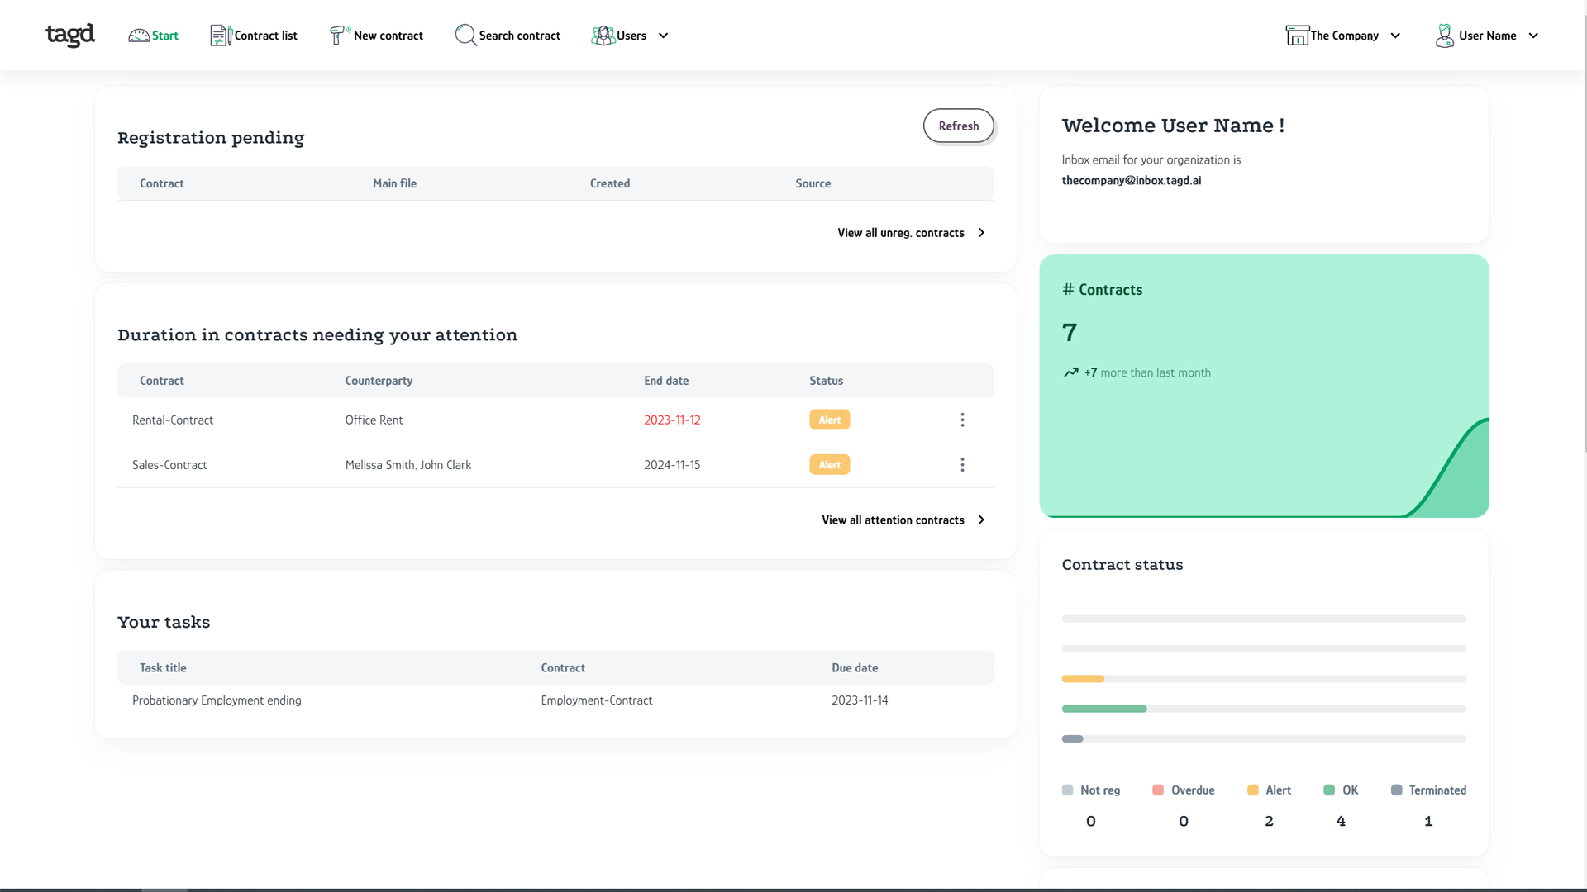
Task: Click the New contract icon
Action: pos(339,35)
